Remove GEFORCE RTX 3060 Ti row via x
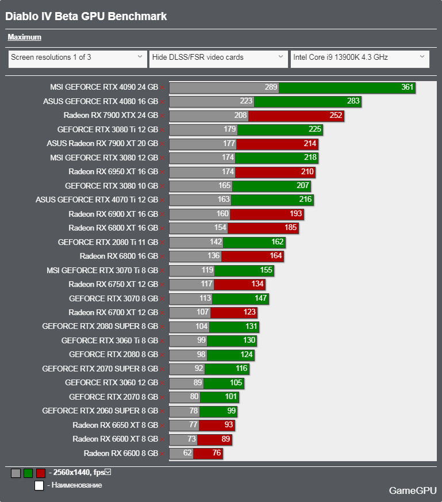442x502 pixels. coord(163,341)
